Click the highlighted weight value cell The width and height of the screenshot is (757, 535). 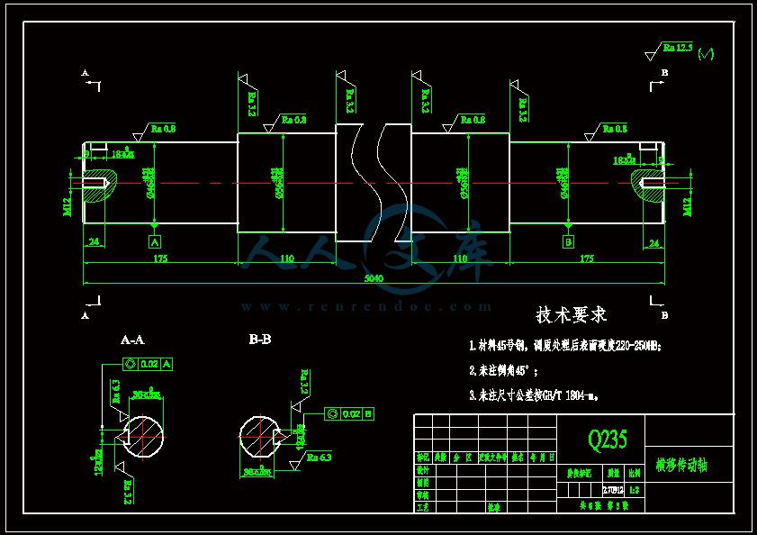(614, 490)
